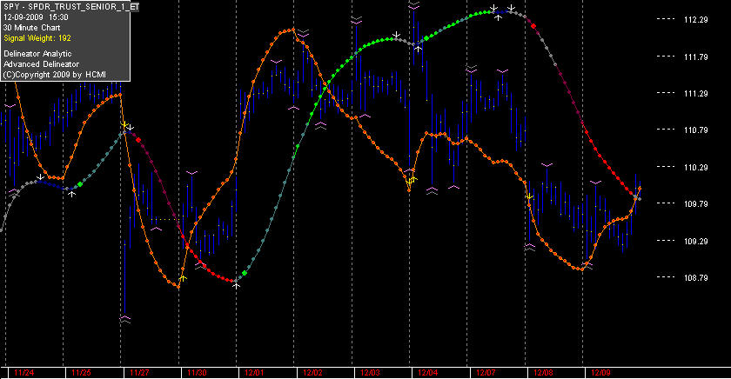Select the red diamond marker at 12/08 peak
731x379 pixels.
point(533,26)
